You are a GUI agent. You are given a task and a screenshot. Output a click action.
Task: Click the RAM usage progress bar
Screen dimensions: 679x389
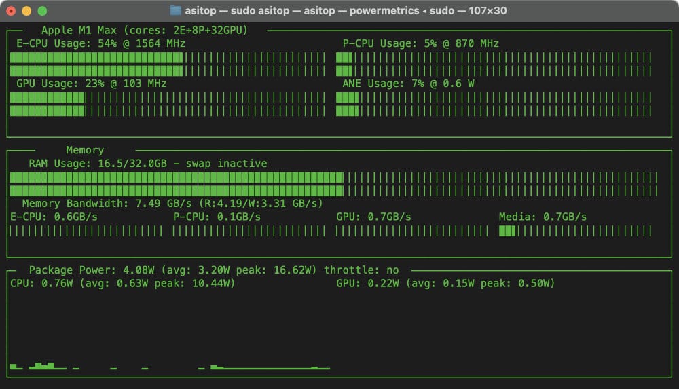[x=334, y=184]
